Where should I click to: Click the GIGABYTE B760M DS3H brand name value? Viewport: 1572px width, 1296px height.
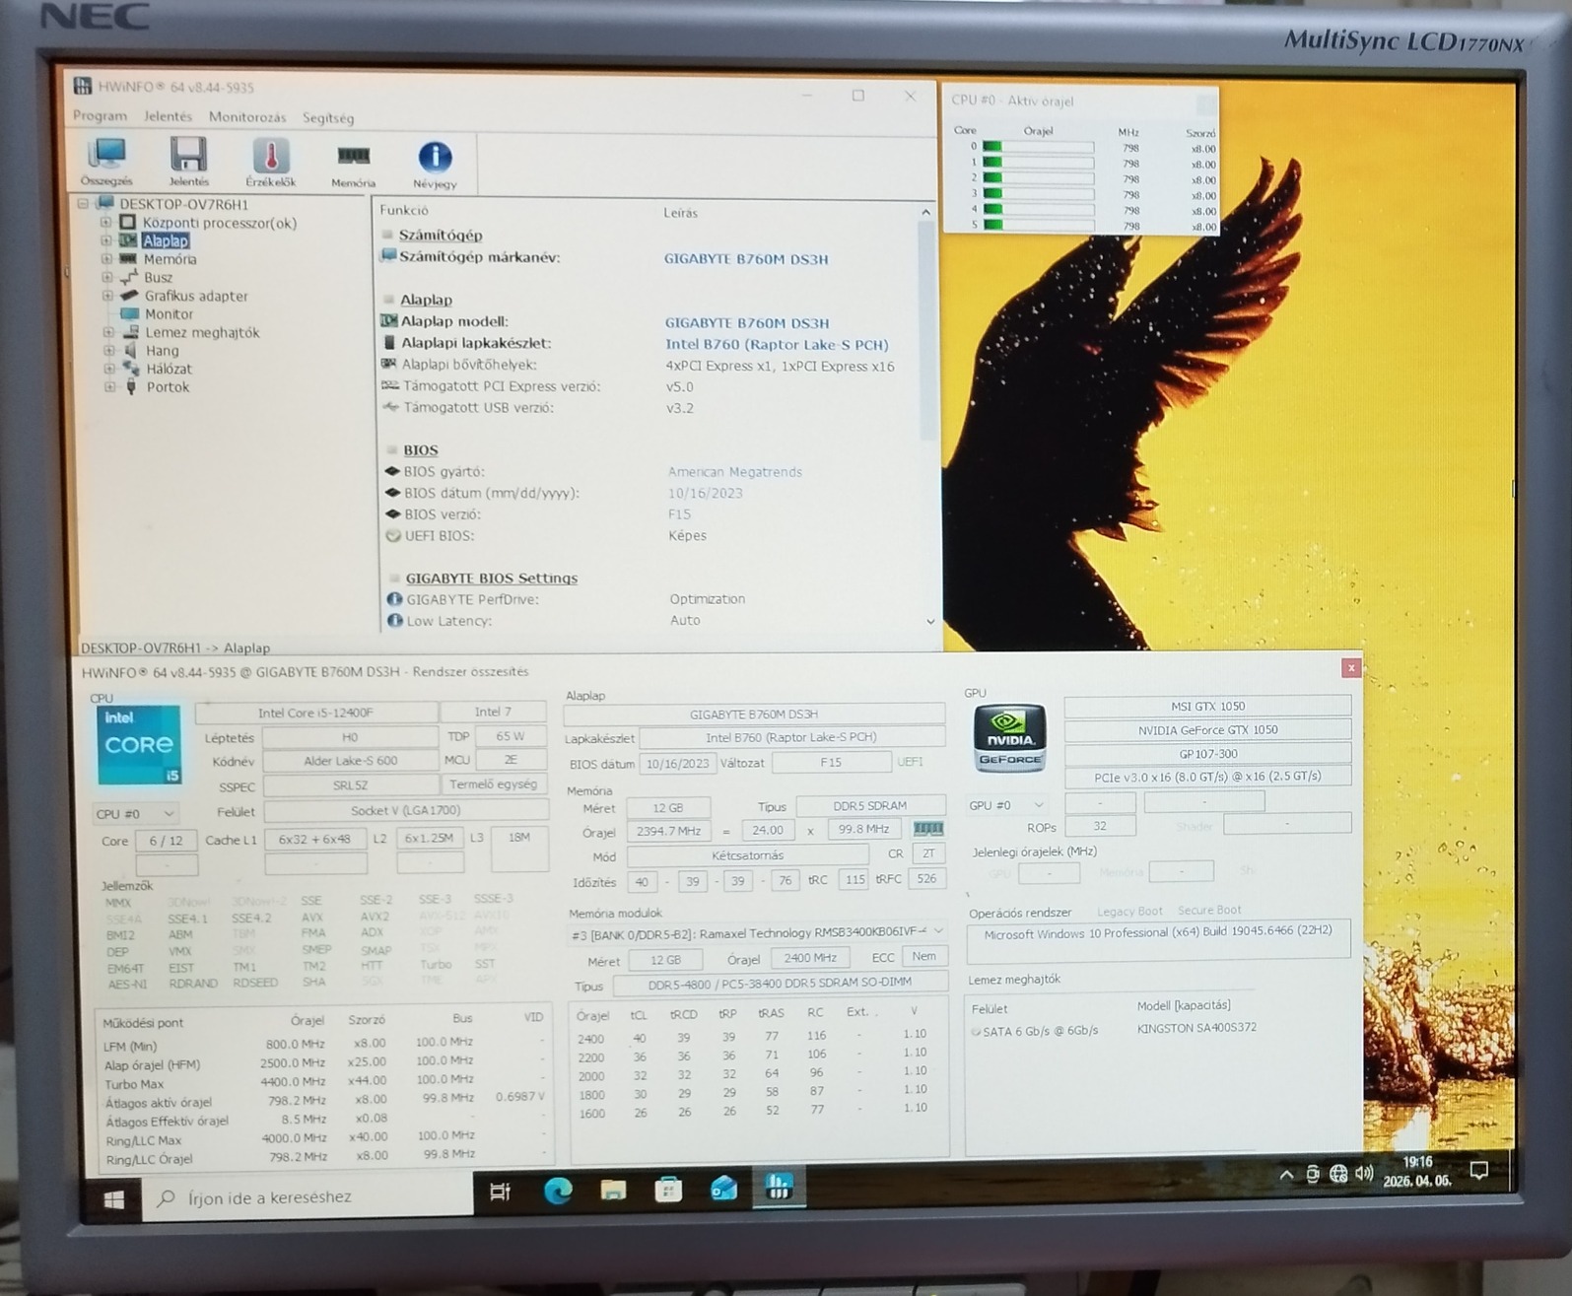click(746, 259)
